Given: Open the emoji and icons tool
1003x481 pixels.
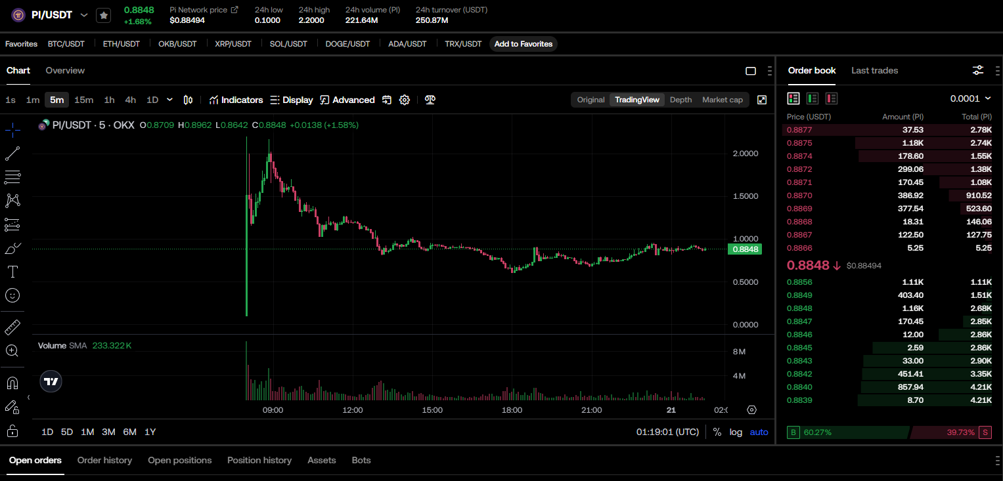Looking at the screenshot, I should 12,295.
